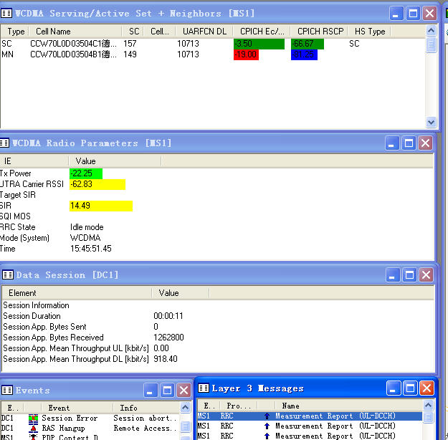Click the RRC State value Idle mode
Viewport: 448px width, 440px height.
pyautogui.click(x=87, y=227)
